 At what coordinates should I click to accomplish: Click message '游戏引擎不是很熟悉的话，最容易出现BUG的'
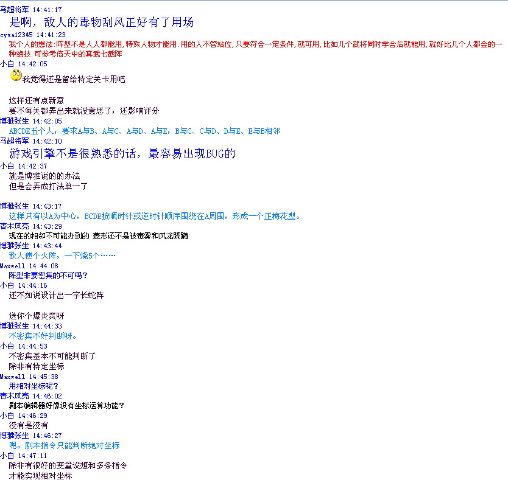pos(122,154)
